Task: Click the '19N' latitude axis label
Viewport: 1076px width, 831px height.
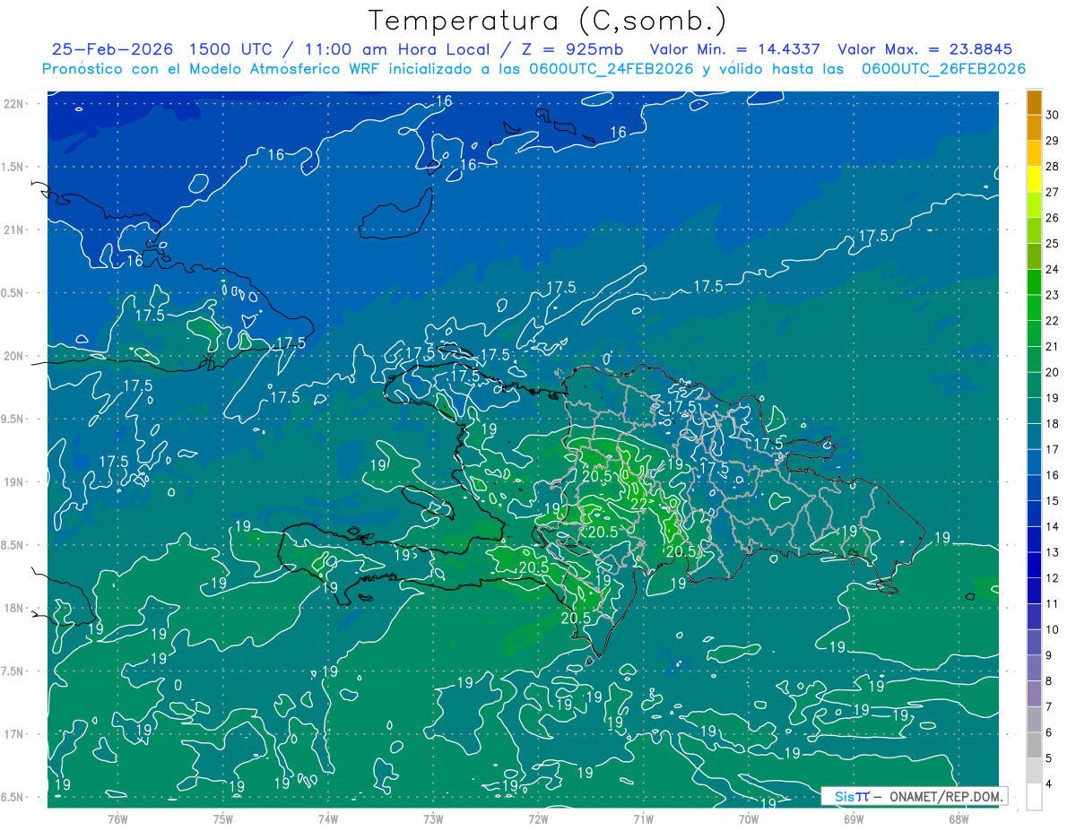Action: [x=15, y=481]
